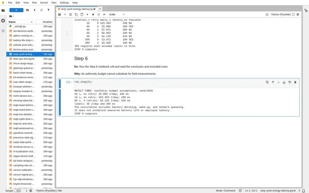The width and height of the screenshot is (309, 193).
Task: Select the fleet-ops-drill.ipynb notebook file
Action: pyautogui.click(x=30, y=59)
